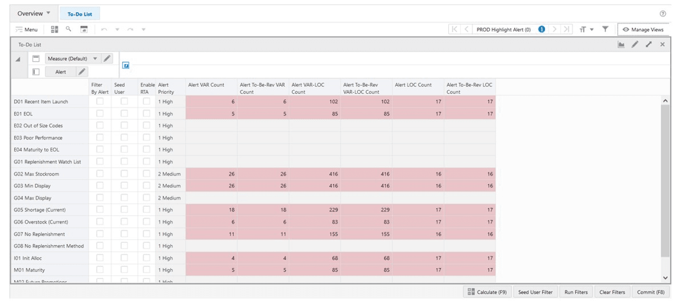This screenshot has height=304, width=677.
Task: Check Seed User box for G02 Max Stockroom
Action: pos(124,174)
